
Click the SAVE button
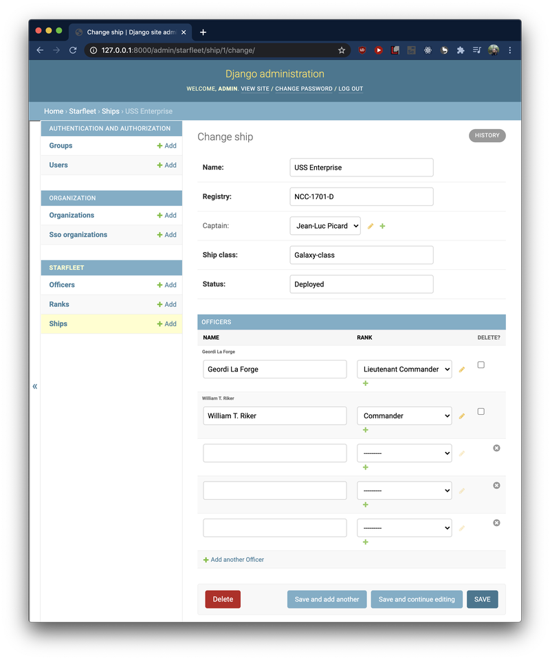pyautogui.click(x=482, y=599)
